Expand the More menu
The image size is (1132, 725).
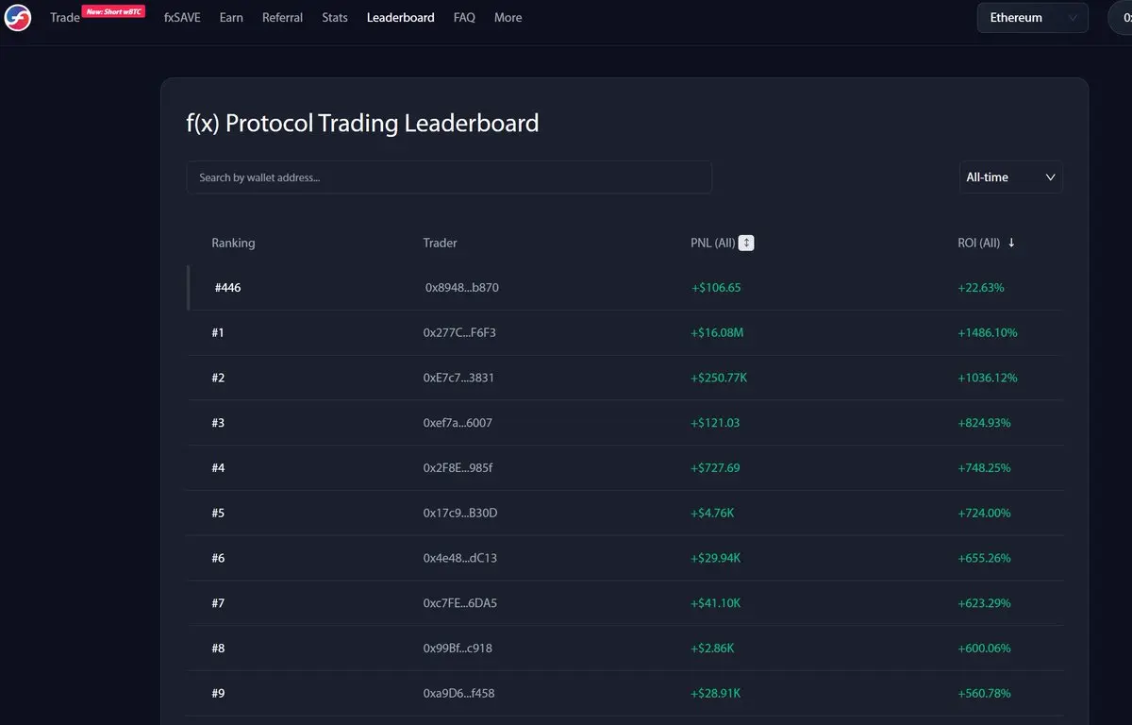(x=508, y=18)
